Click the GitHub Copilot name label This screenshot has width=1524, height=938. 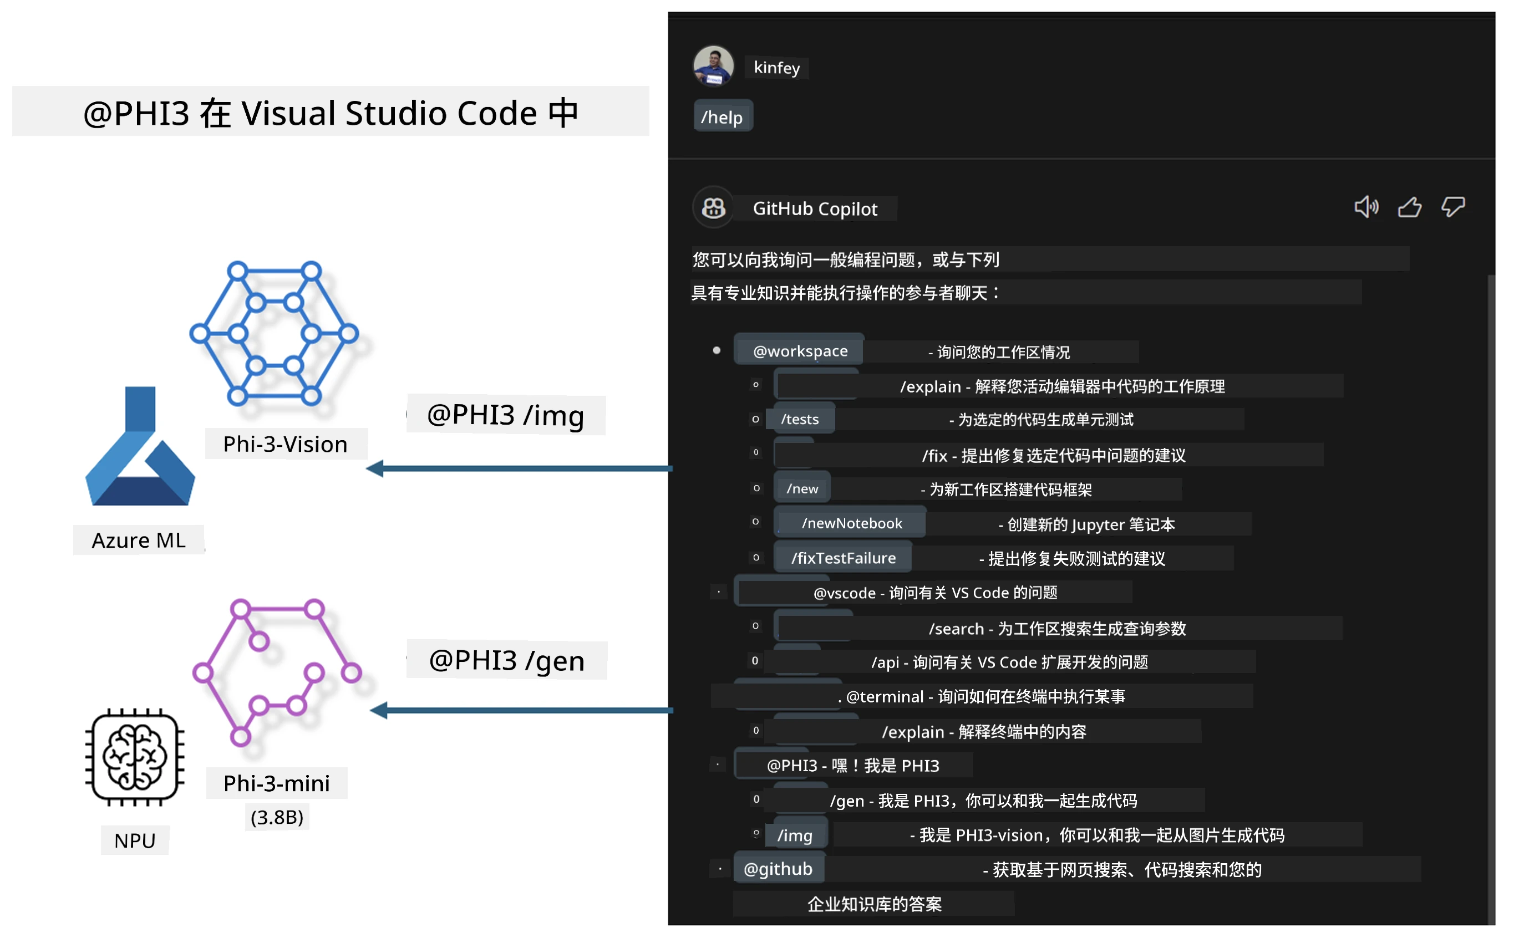tap(815, 208)
